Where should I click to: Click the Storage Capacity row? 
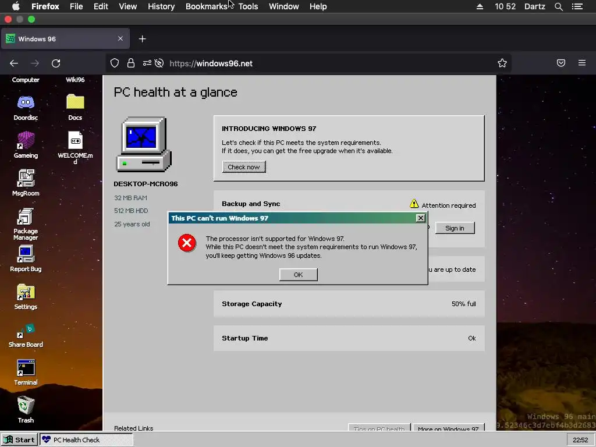tap(349, 304)
